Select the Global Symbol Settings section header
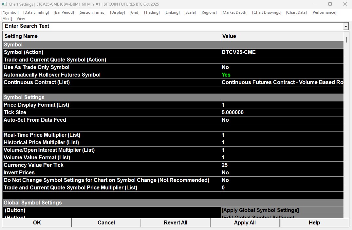Image resolution: width=352 pixels, height=230 pixels. click(173, 203)
